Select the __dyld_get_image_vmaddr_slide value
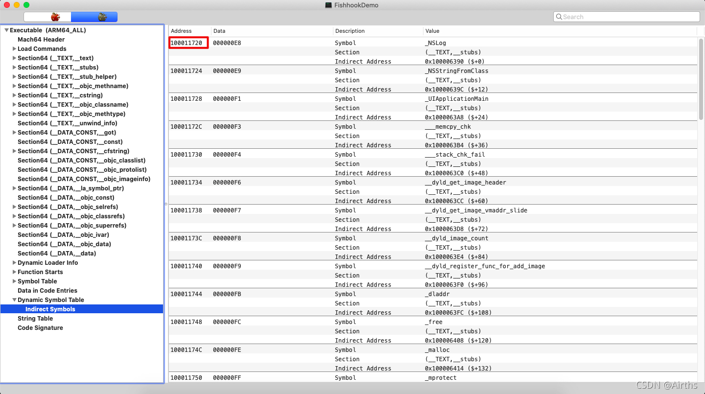The width and height of the screenshot is (705, 394). (x=476, y=210)
